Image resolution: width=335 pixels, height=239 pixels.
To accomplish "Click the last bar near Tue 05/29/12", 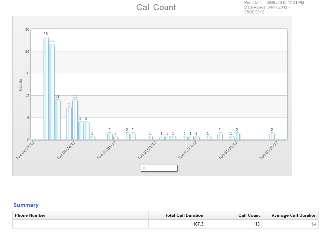I will (x=272, y=136).
